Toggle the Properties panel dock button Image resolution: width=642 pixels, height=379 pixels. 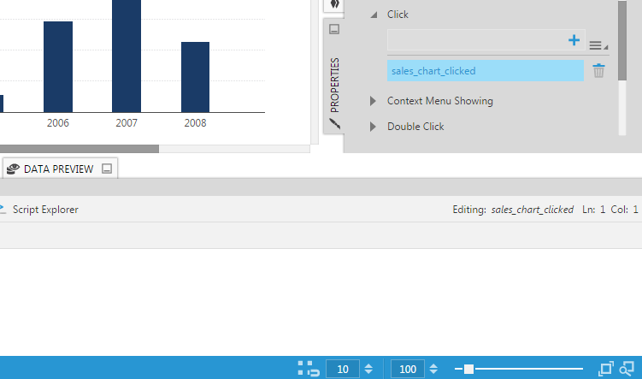[334, 29]
